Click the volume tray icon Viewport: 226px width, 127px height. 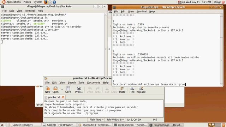click(x=184, y=2)
